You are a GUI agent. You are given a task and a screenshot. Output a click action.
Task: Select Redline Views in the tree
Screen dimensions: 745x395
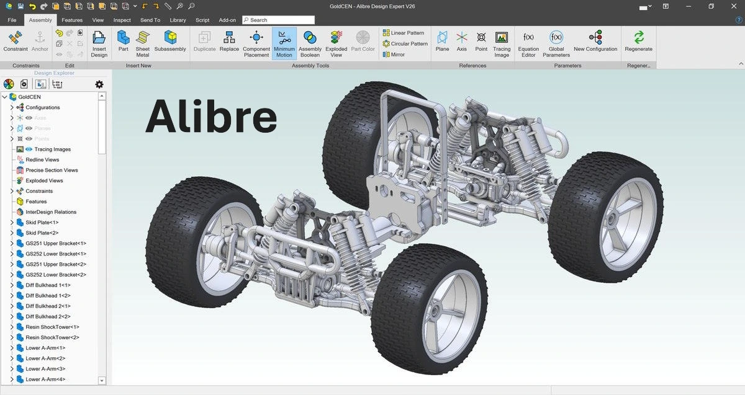pos(42,160)
